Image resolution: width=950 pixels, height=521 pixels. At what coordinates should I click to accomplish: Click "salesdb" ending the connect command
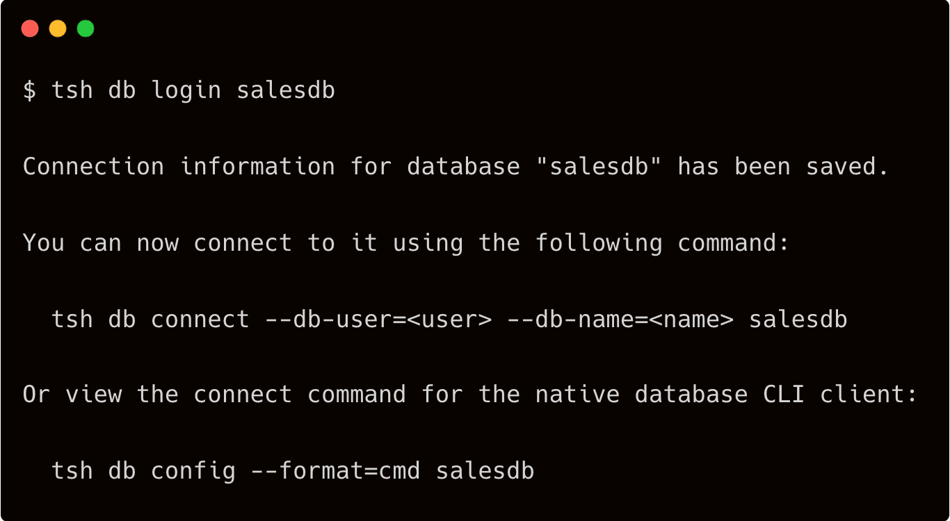click(798, 320)
